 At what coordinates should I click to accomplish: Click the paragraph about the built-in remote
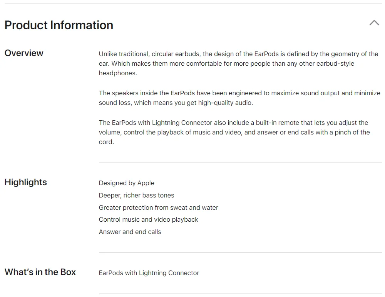tap(234, 132)
